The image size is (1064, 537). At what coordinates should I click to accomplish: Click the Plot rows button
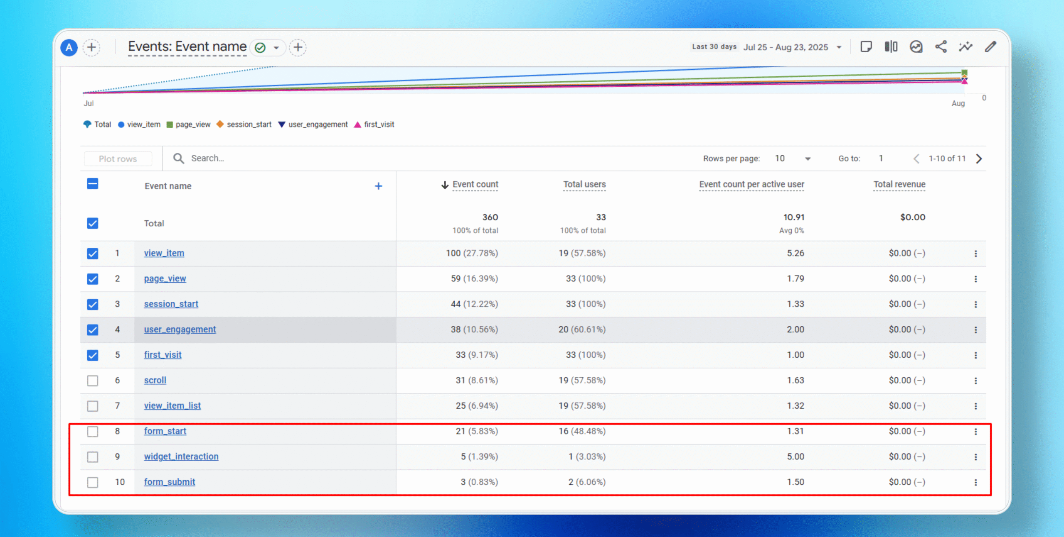pos(118,159)
